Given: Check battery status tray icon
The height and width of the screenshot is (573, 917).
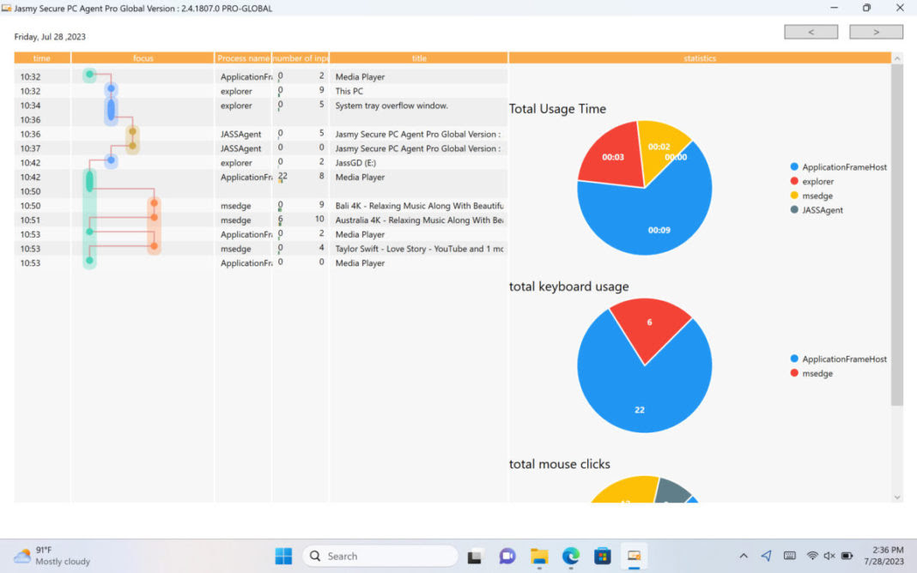Looking at the screenshot, I should (x=847, y=556).
